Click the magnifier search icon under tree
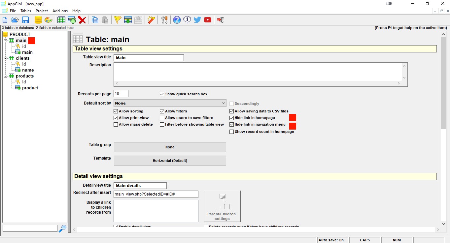This screenshot has width=450, height=243. 62,228
